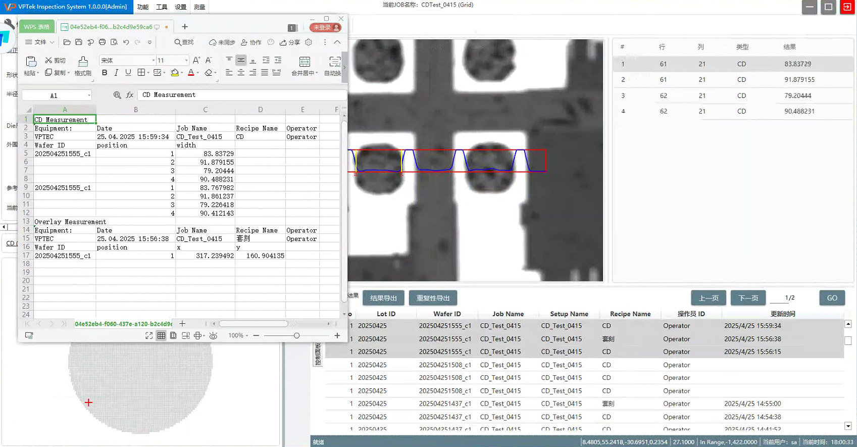Open the 功能 menu in VPTek
857x447 pixels.
click(143, 7)
